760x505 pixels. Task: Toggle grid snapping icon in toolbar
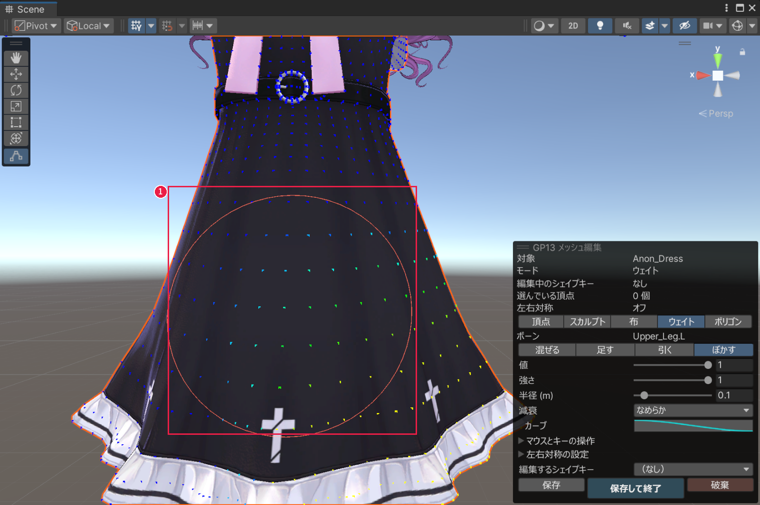click(x=136, y=26)
